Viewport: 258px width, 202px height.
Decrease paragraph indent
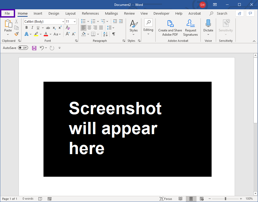(115, 21)
